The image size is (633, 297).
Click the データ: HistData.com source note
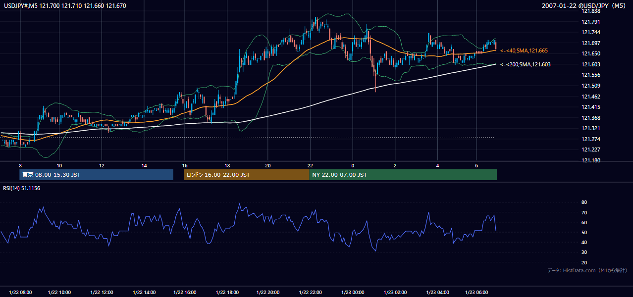point(587,270)
